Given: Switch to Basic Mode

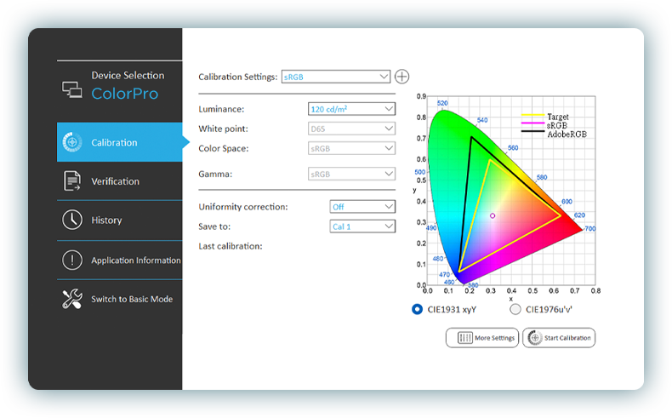Looking at the screenshot, I should [120, 299].
